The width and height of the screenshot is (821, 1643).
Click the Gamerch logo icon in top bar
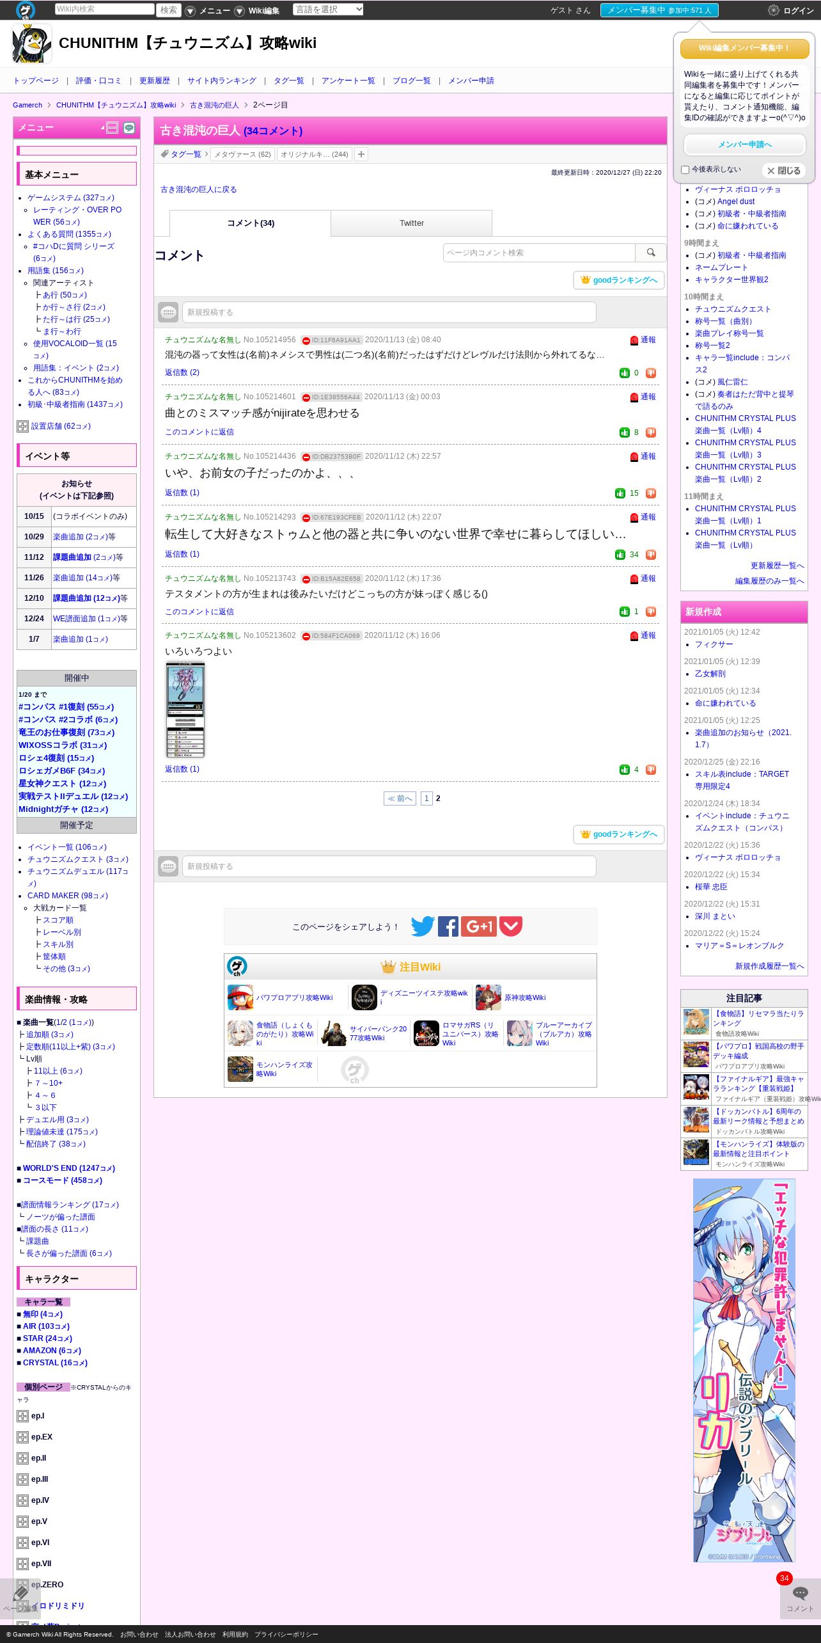[x=26, y=10]
